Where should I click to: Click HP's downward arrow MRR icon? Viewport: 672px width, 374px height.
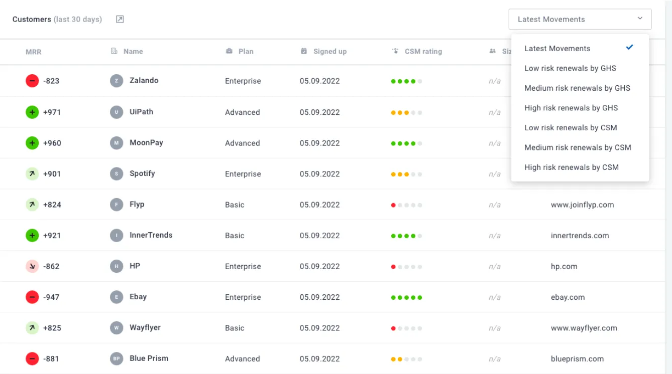(32, 266)
